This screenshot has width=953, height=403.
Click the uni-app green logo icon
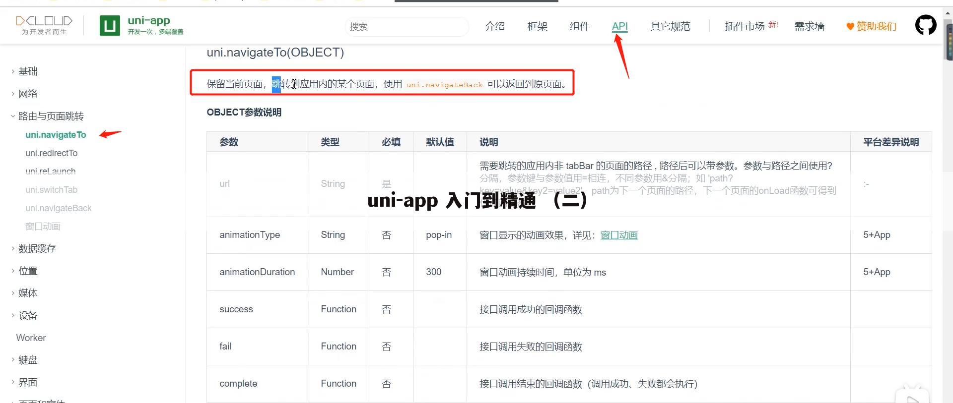pos(110,25)
